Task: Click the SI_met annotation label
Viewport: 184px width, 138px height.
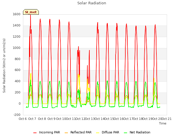Action: point(31,12)
